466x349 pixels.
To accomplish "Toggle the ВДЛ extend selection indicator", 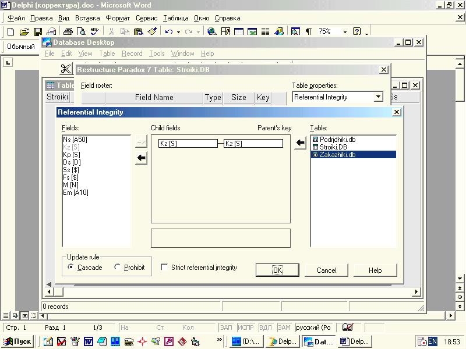I will click(265, 327).
